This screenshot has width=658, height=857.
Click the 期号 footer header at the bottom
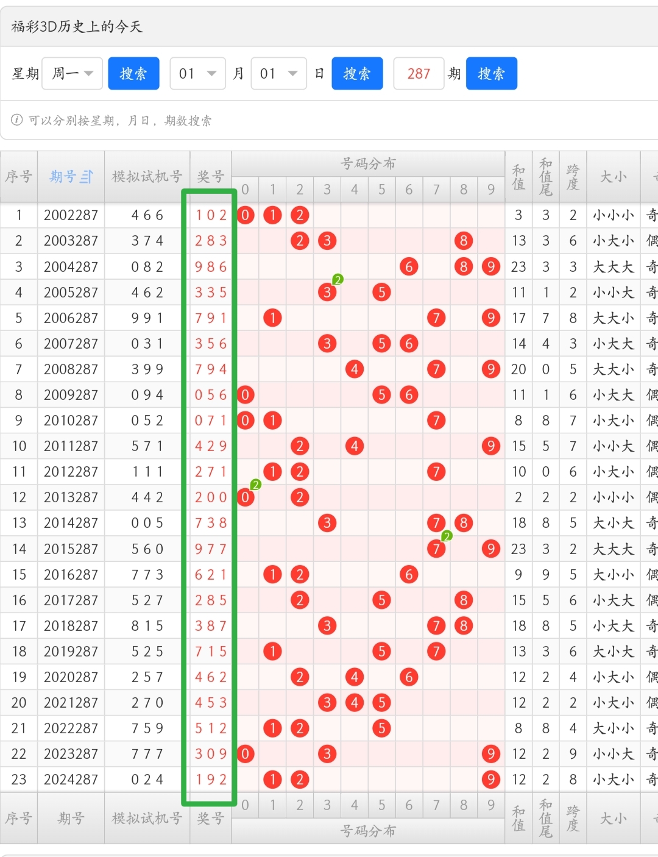[x=71, y=818]
